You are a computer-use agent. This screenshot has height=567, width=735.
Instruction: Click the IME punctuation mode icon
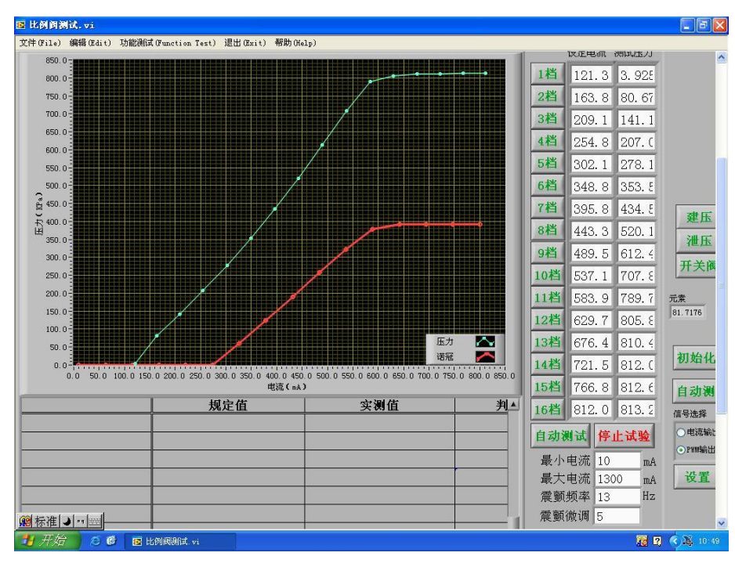click(81, 521)
